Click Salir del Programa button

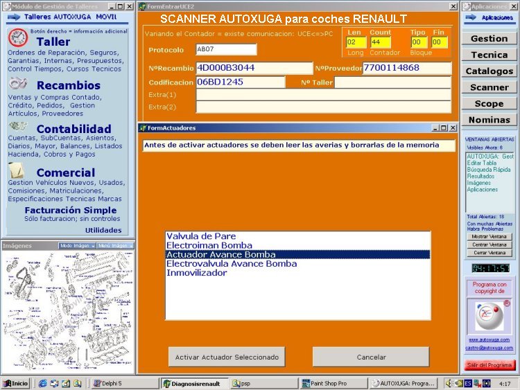tap(489, 365)
